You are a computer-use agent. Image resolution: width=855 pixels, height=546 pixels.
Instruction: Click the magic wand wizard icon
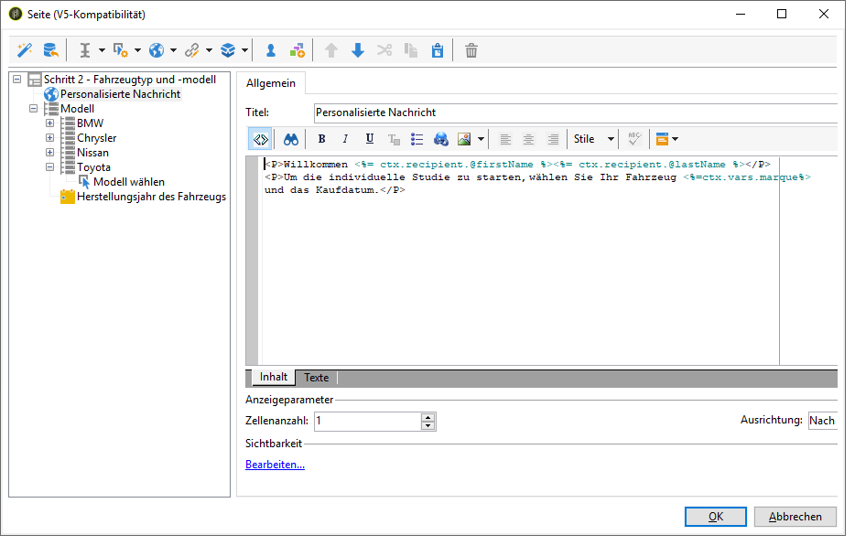tap(26, 50)
